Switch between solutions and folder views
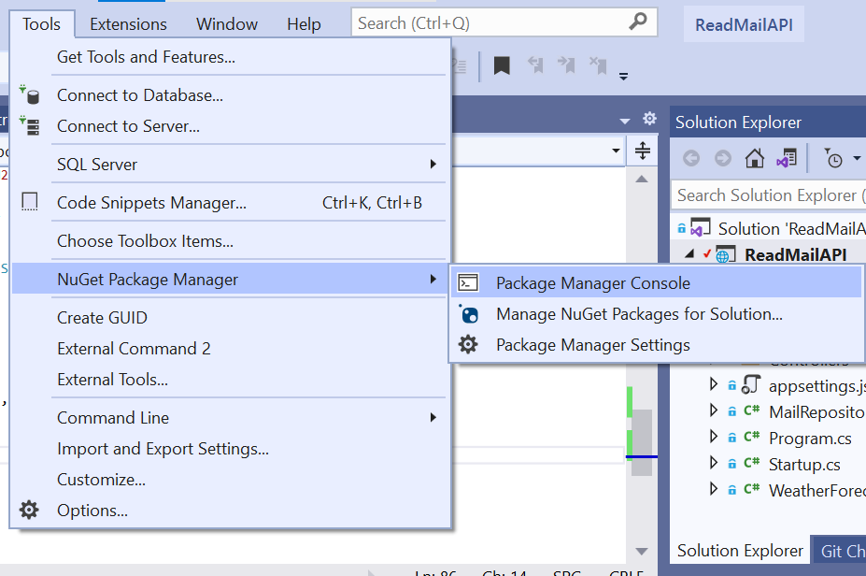This screenshot has width=866, height=576. [787, 158]
